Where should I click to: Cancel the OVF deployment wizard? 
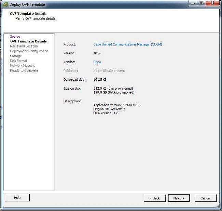(206, 198)
